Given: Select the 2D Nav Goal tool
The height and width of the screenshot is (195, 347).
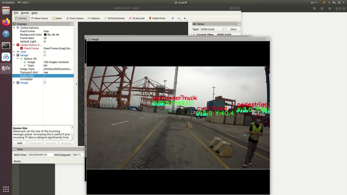Looking at the screenshot, I should tap(136, 18).
